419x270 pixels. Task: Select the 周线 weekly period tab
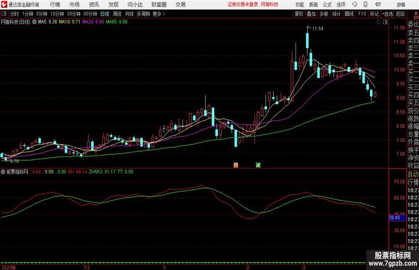pyautogui.click(x=117, y=14)
